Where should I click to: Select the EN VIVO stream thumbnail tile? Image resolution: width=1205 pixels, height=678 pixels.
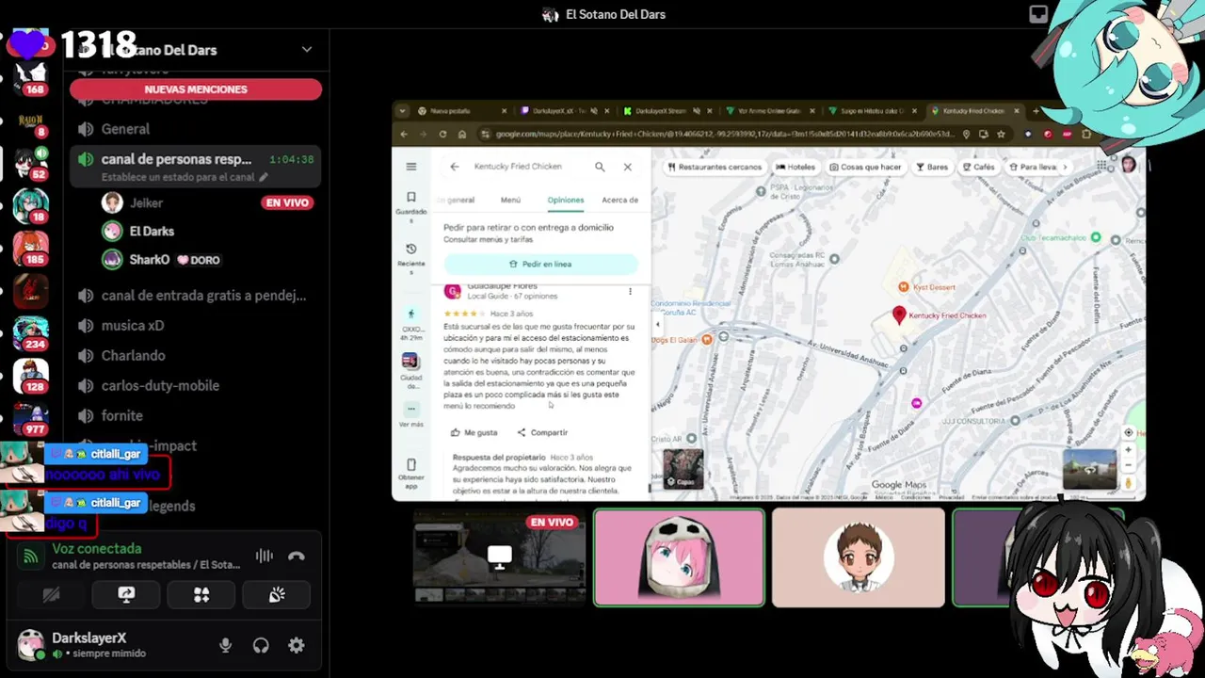pyautogui.click(x=499, y=557)
